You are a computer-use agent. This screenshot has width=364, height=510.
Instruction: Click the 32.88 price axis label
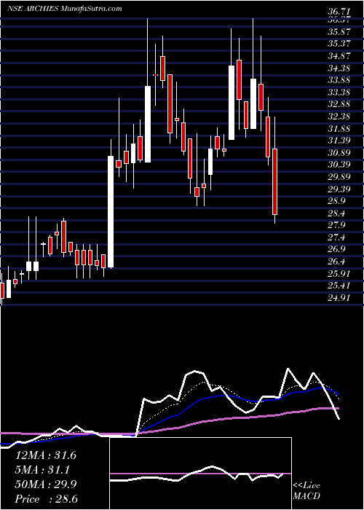click(339, 104)
